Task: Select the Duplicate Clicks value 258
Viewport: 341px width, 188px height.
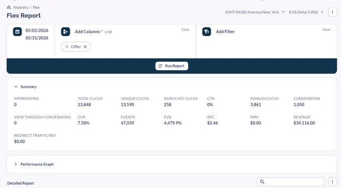Action: click(167, 105)
